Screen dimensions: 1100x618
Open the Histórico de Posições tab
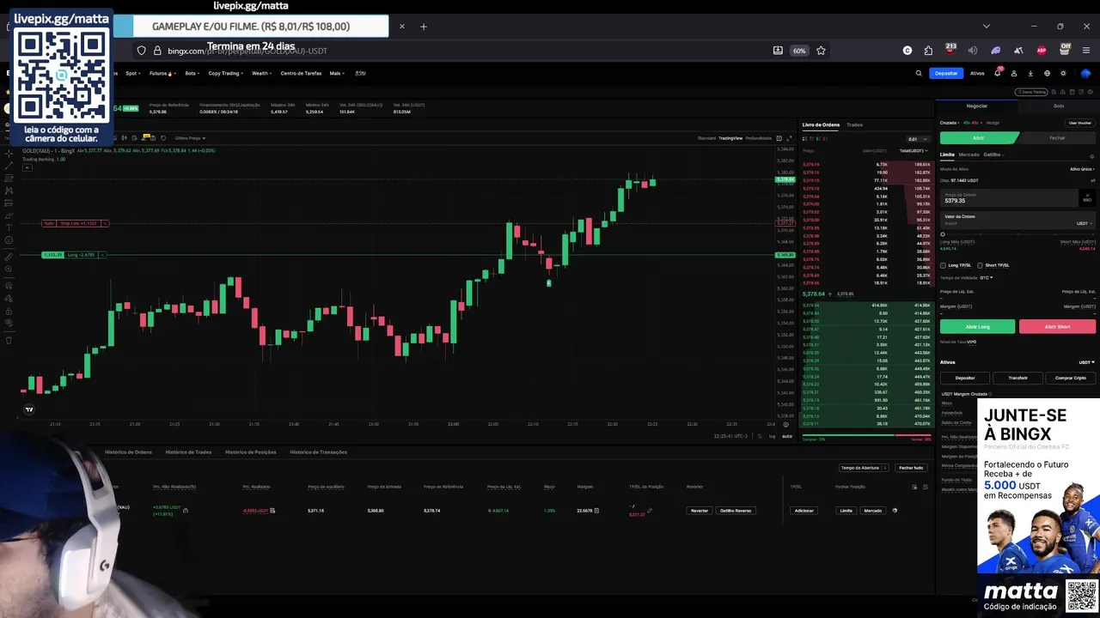pos(250,451)
